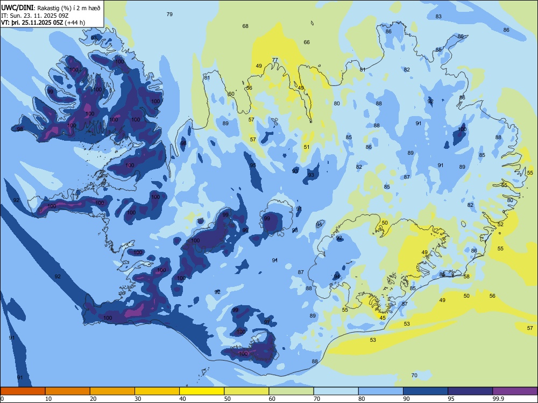
Task: Click the 'IT: Sun. 23. 11. 2025 09Z' line
Action: coord(34,16)
